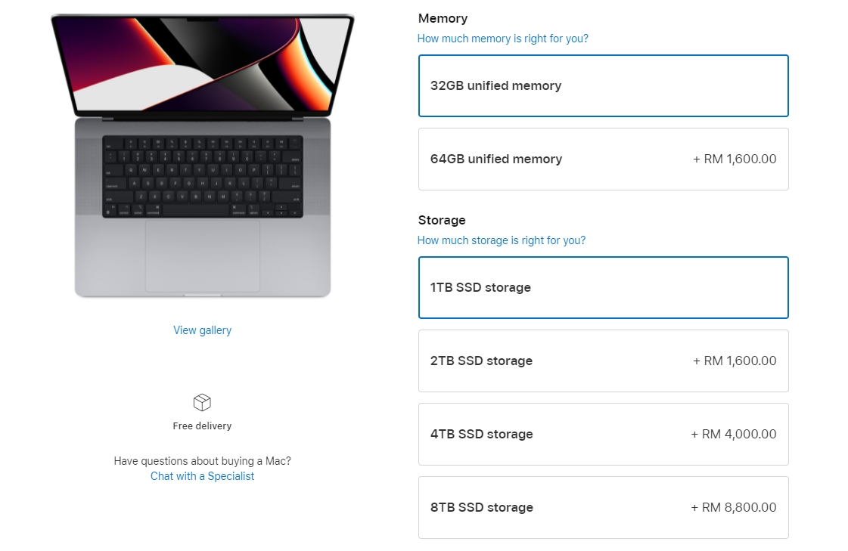Click the Memory section heading
This screenshot has width=848, height=551.
pyautogui.click(x=443, y=18)
